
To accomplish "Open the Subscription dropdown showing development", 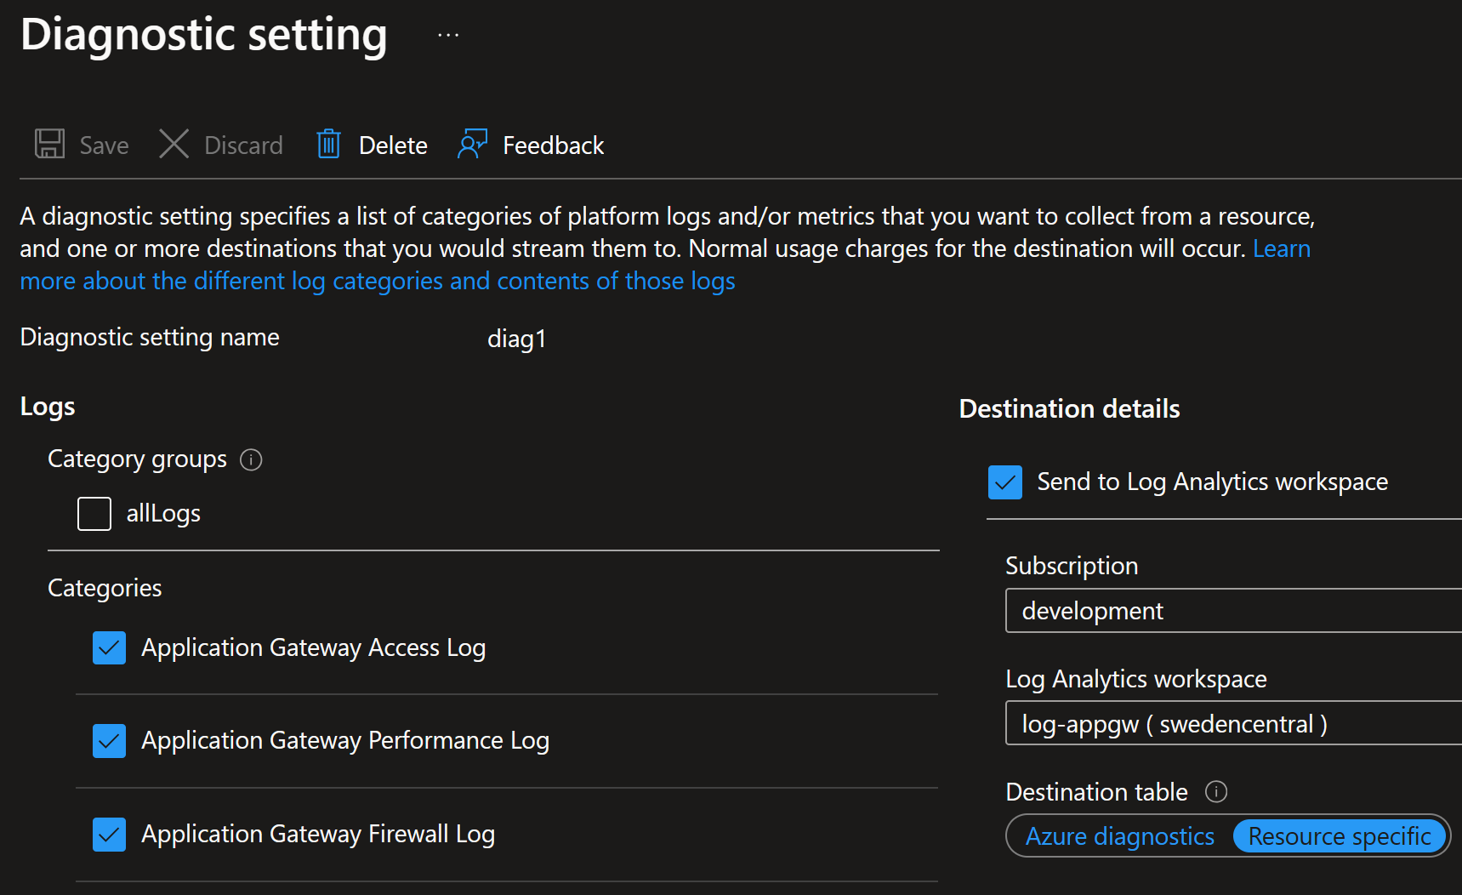I will pyautogui.click(x=1233, y=611).
